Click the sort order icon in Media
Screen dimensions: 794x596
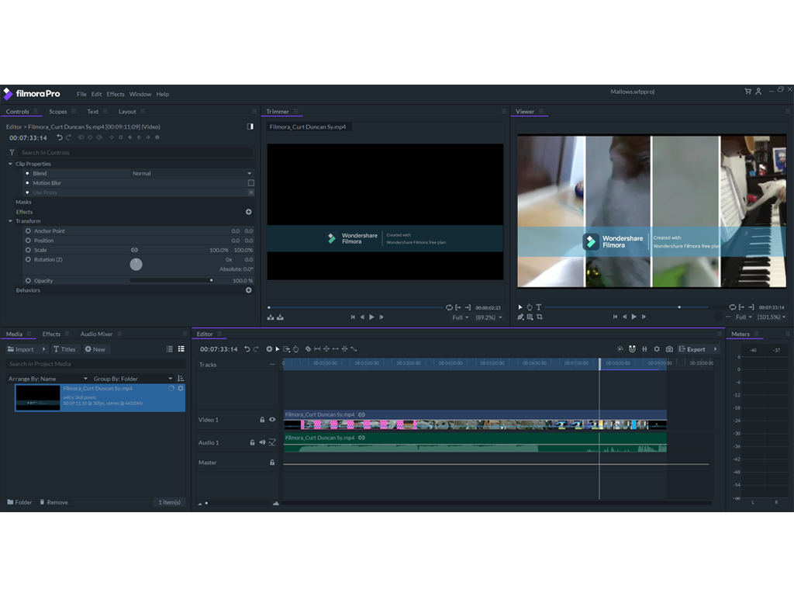pyautogui.click(x=181, y=379)
